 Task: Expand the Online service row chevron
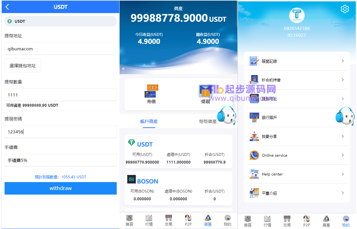(343, 155)
